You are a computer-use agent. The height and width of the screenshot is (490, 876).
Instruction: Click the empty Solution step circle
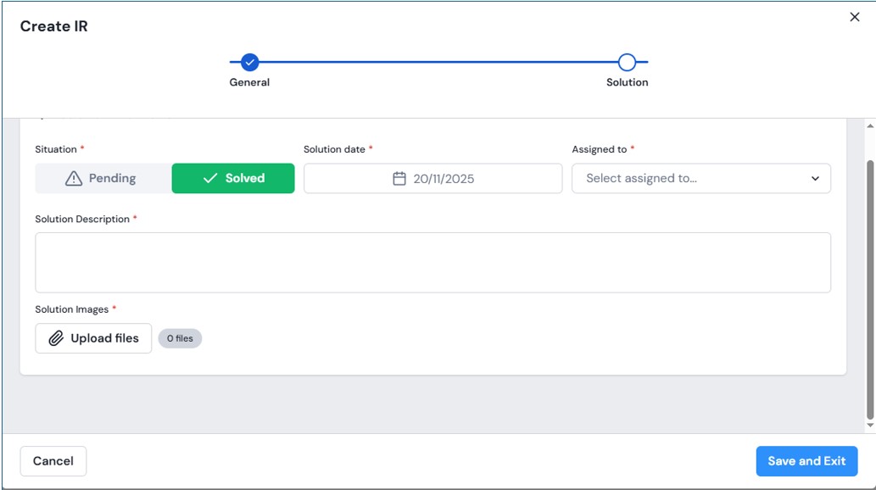click(x=627, y=62)
